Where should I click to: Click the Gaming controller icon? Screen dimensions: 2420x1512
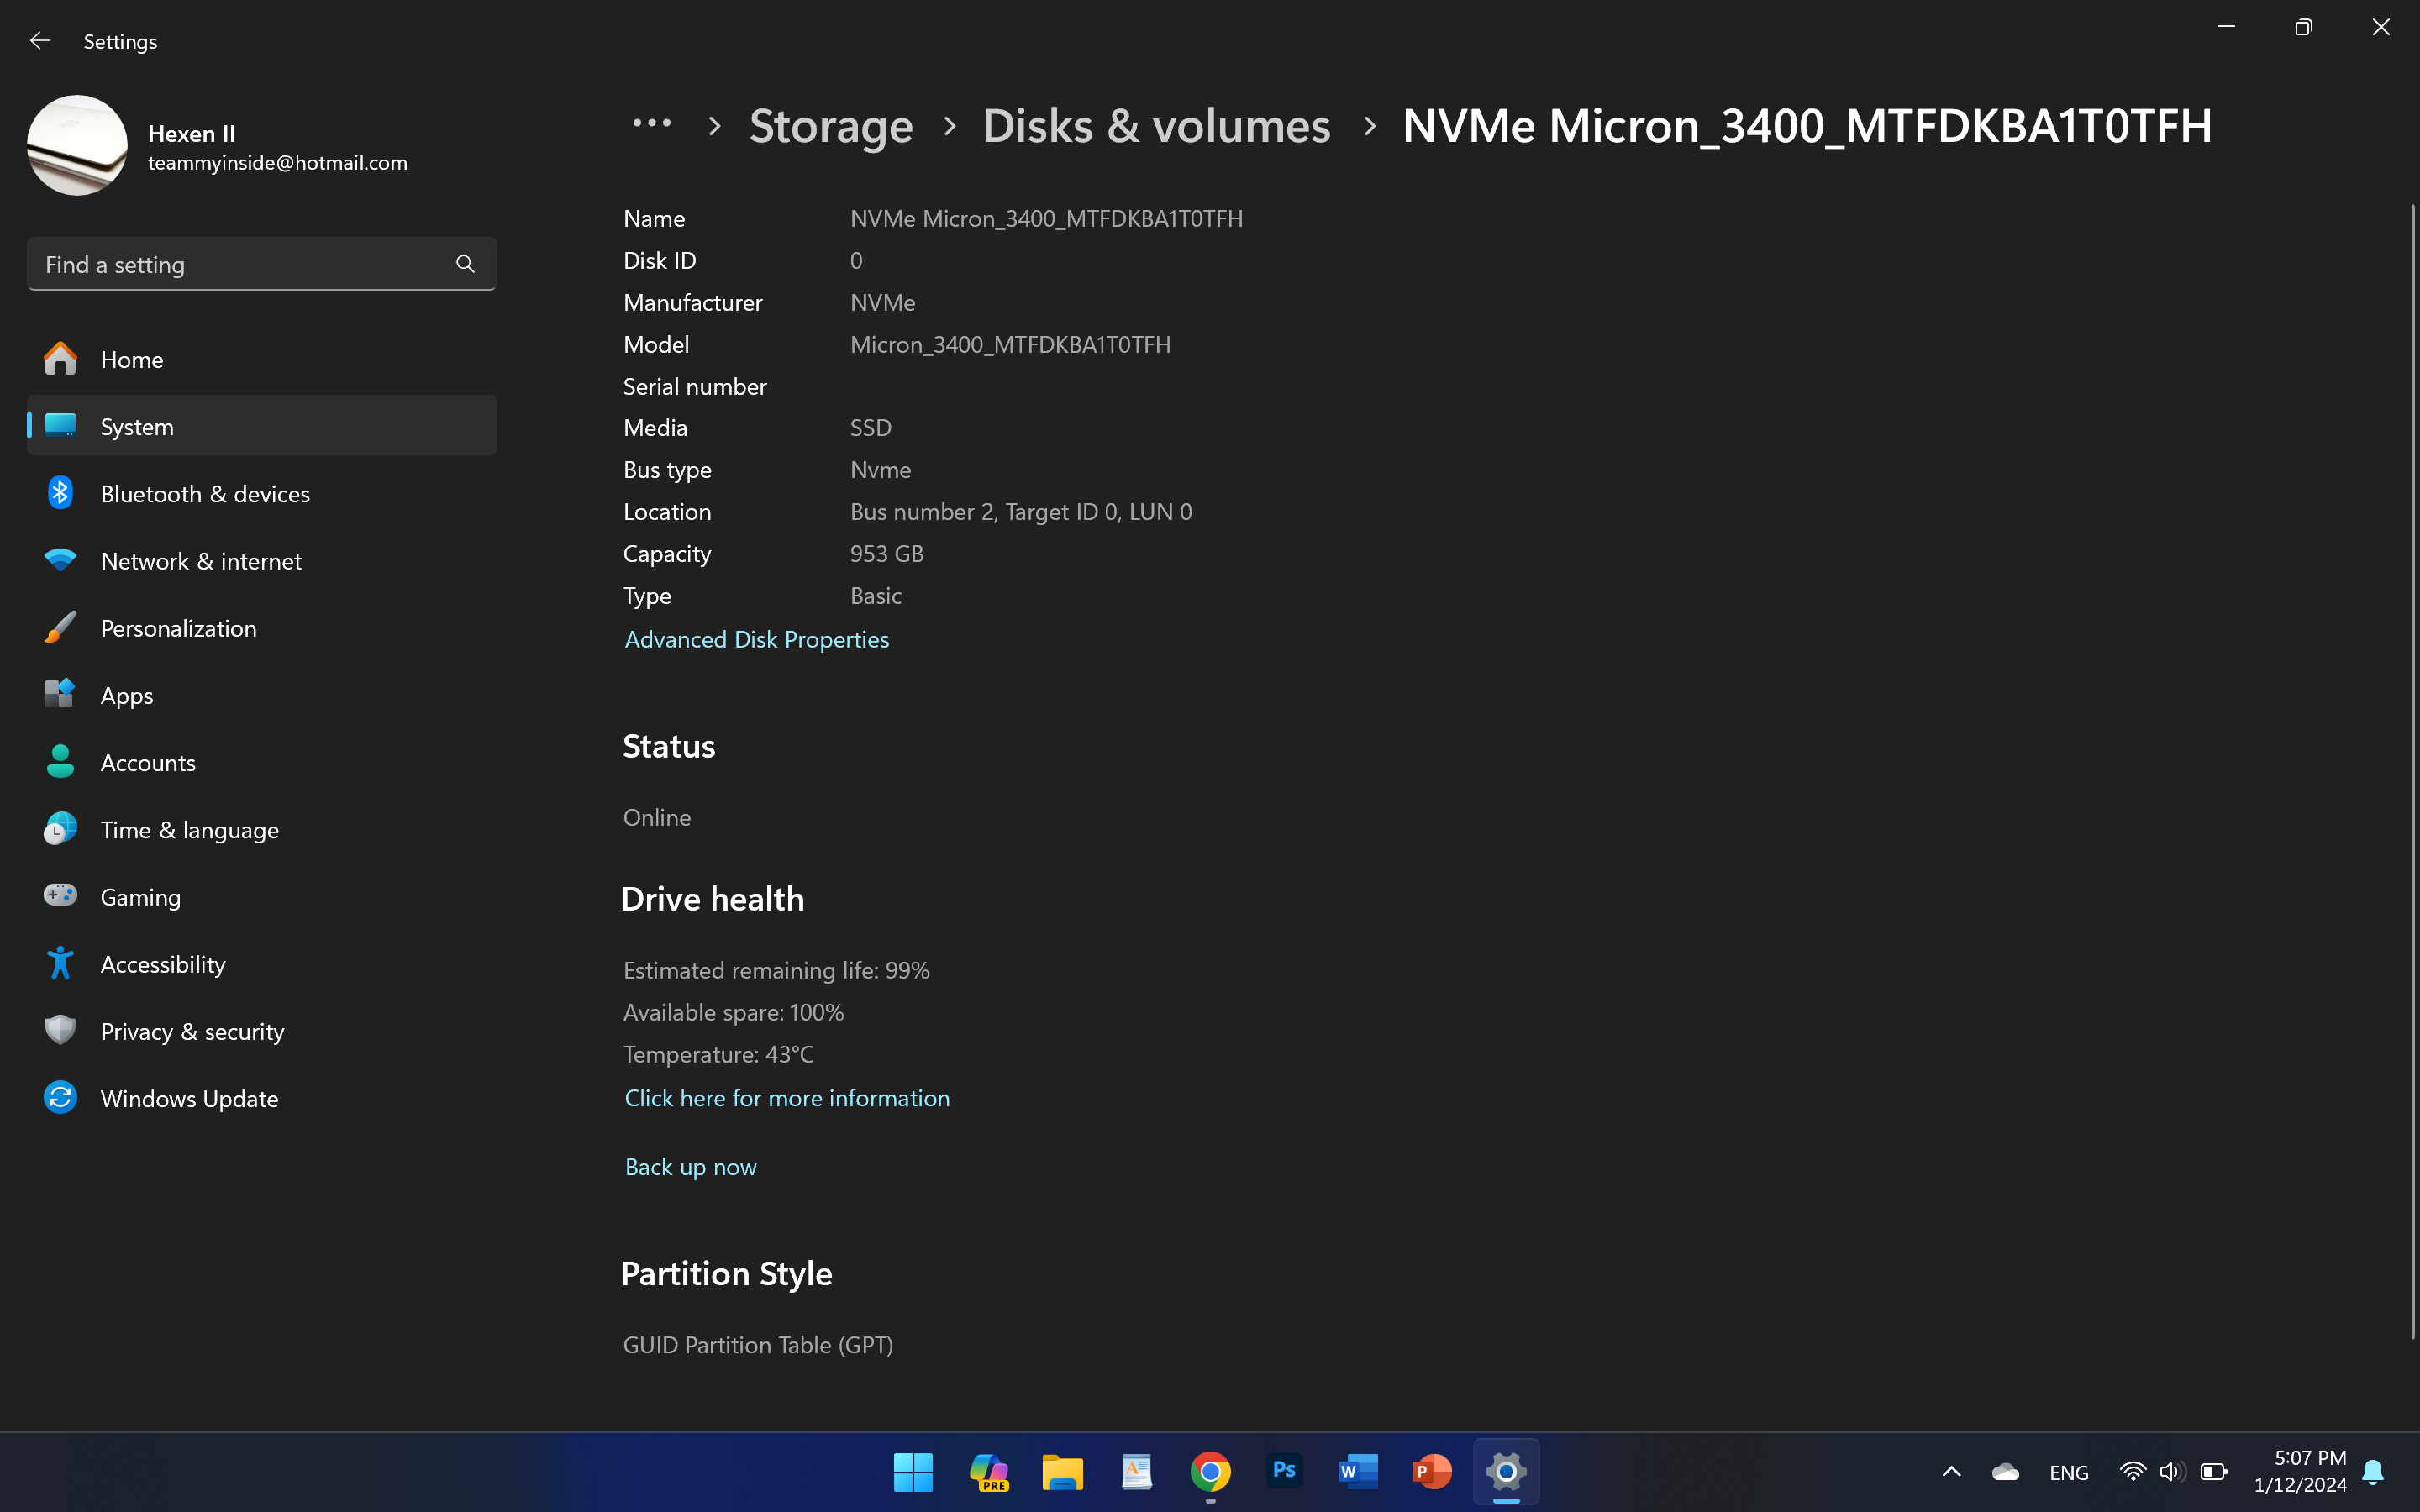[60, 895]
